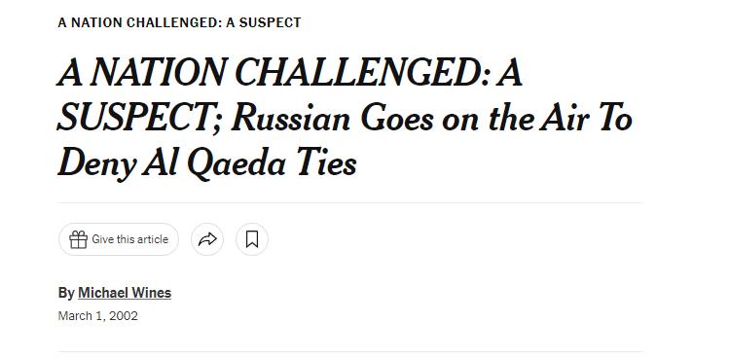Click the word "By" in the byline
730x358 pixels.
[x=66, y=293]
